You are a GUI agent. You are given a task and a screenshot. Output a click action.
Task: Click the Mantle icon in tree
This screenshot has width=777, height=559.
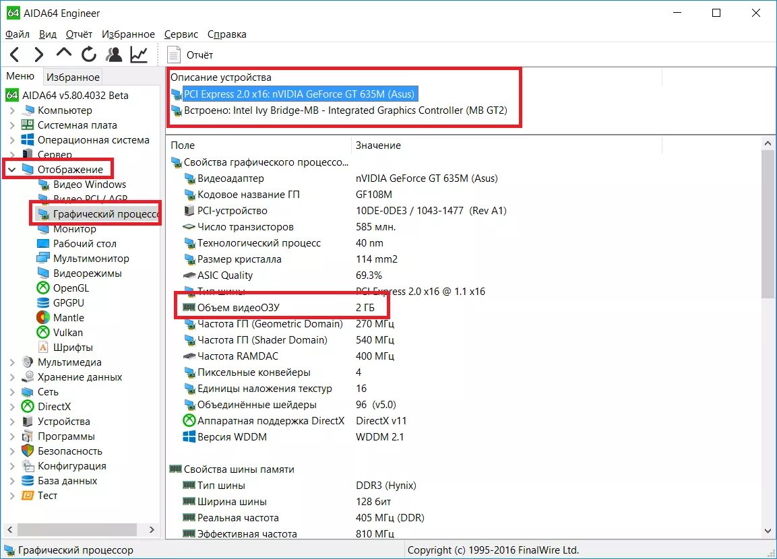[43, 317]
